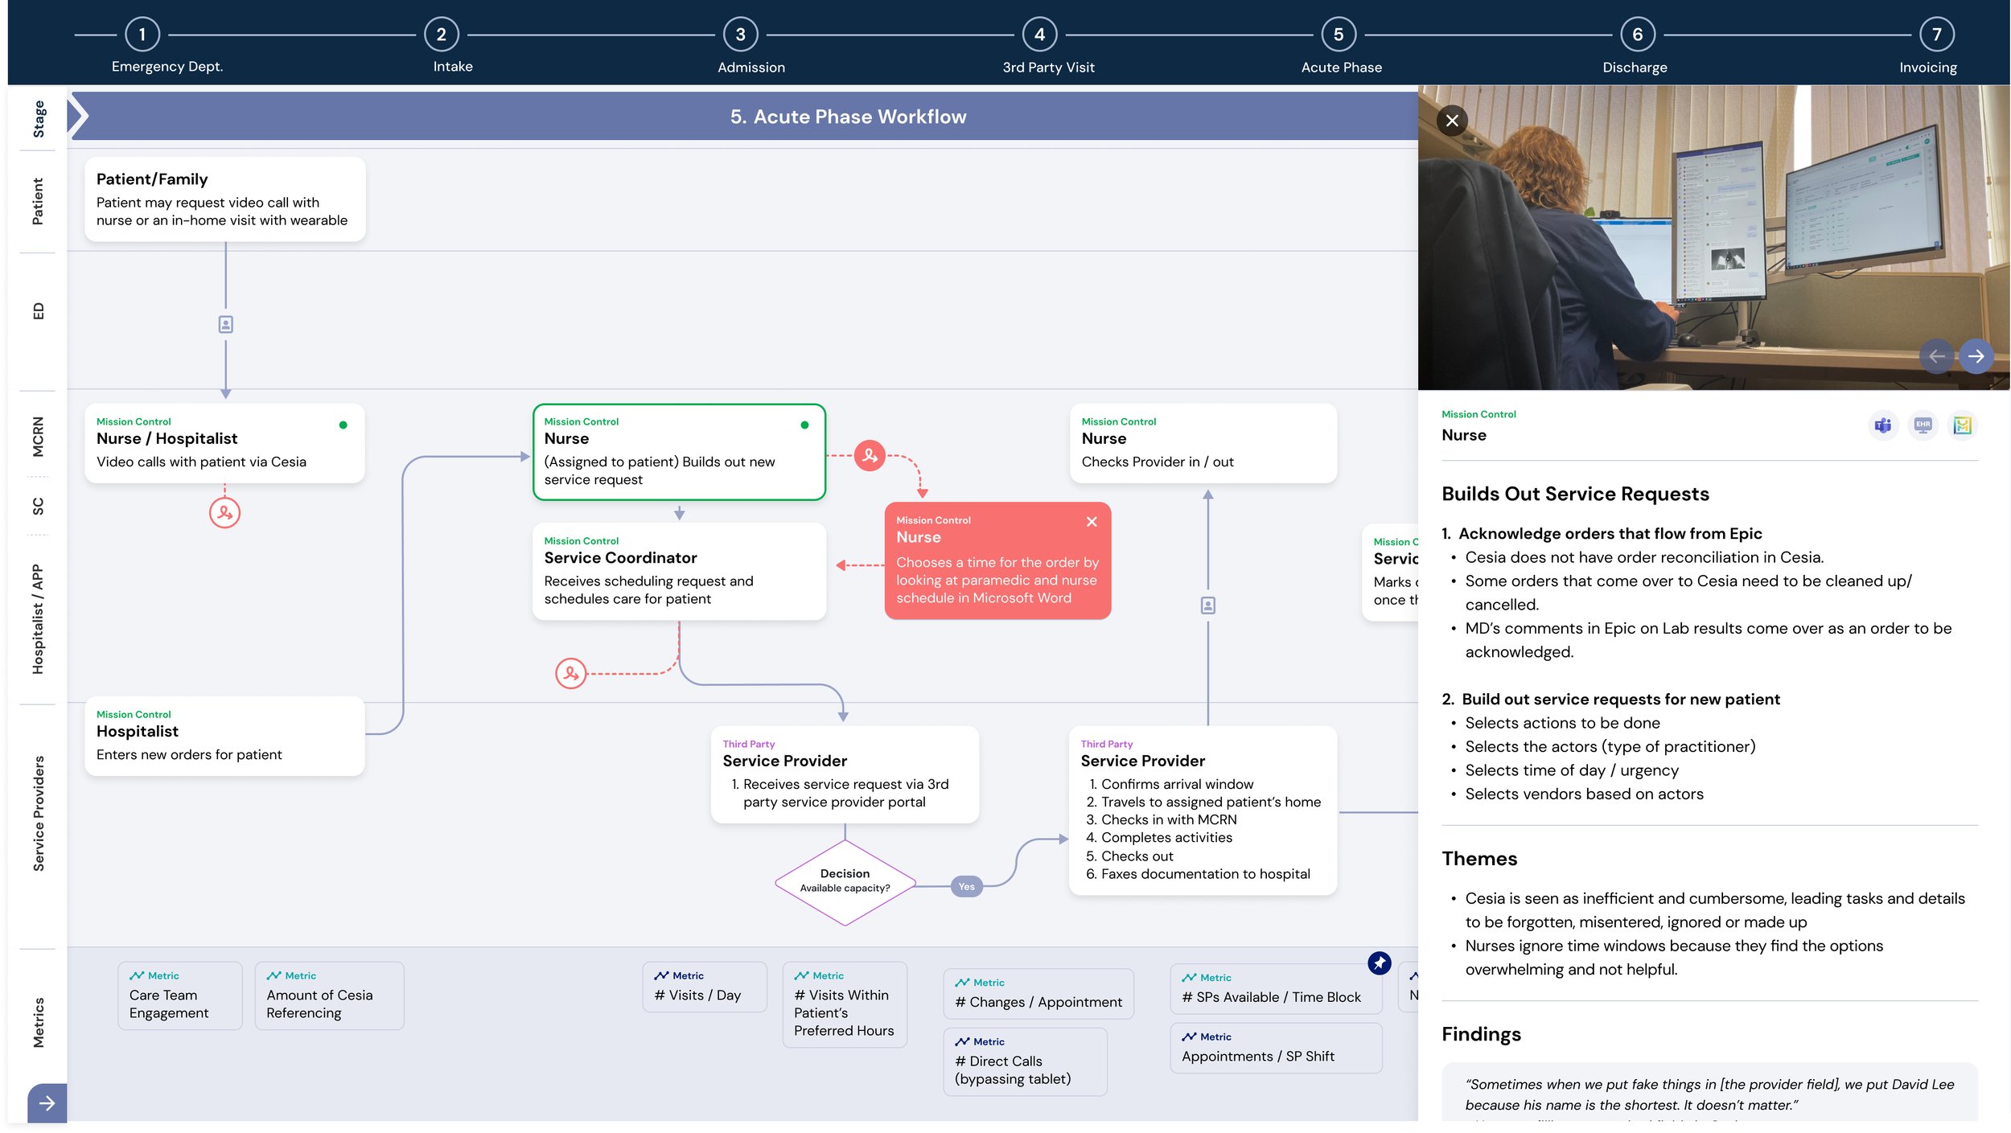This screenshot has height=1133, width=2011.
Task: Click pain point icon below Service Coordinator
Action: [571, 673]
